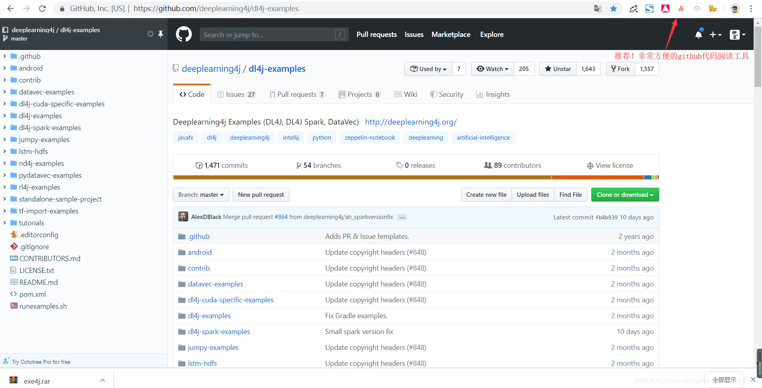Click the browser reload button
The height and width of the screenshot is (388, 762).
point(42,8)
